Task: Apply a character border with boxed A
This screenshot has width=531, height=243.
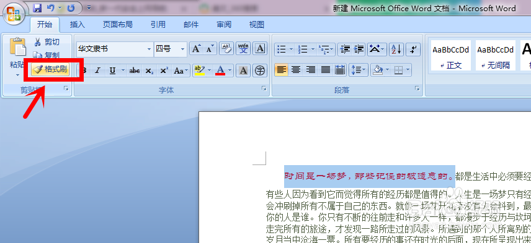Action: tap(260, 49)
